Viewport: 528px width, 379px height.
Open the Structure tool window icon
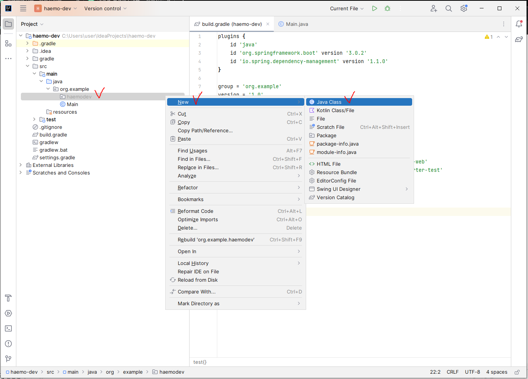tap(8, 43)
